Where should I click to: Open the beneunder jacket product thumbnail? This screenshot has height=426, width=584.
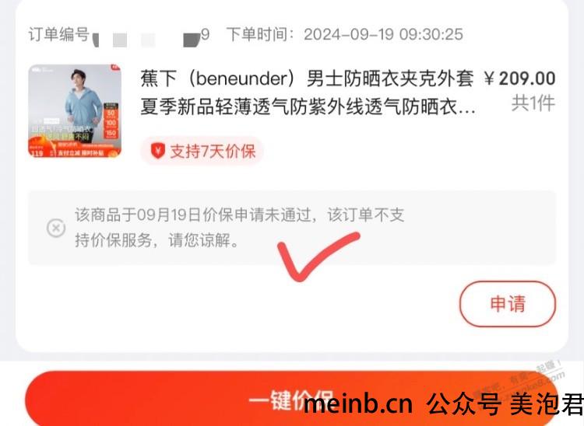75,110
